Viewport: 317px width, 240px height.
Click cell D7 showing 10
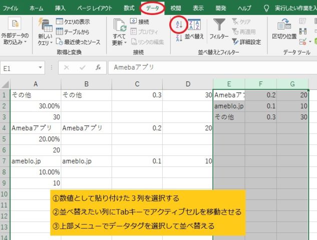[x=188, y=161]
